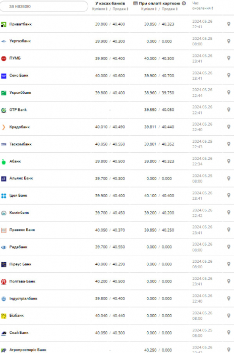
Task: Select the red ПУМБ logo icon
Action: (4, 58)
